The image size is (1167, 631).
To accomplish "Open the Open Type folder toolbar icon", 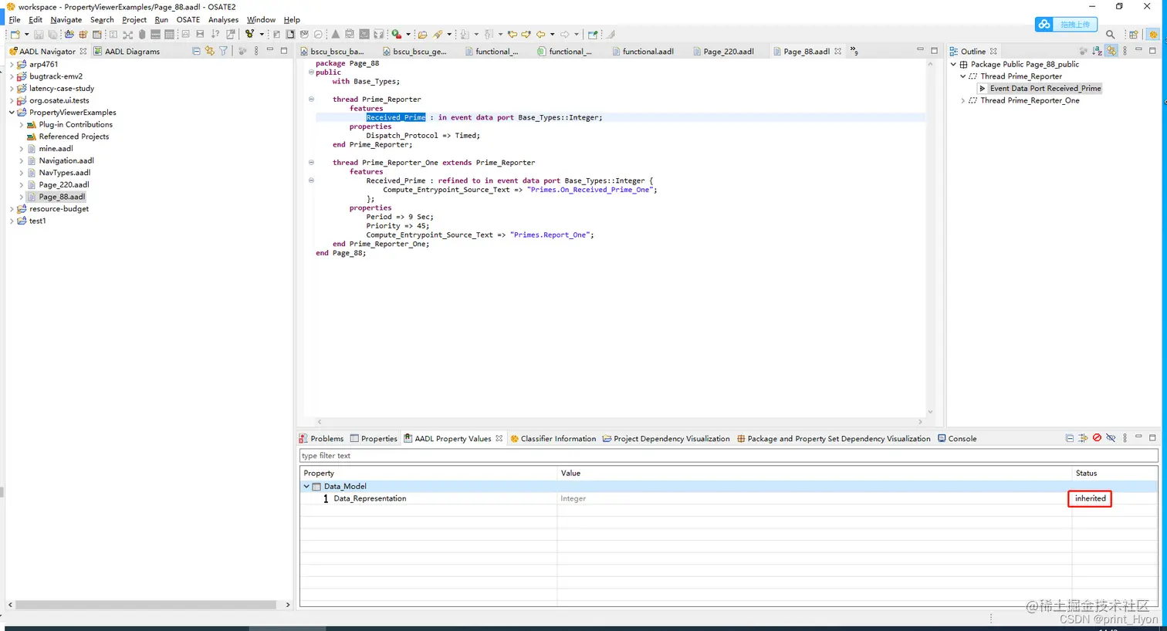I will (x=422, y=35).
